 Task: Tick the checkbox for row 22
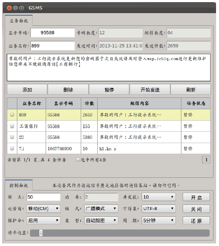tap(12, 137)
